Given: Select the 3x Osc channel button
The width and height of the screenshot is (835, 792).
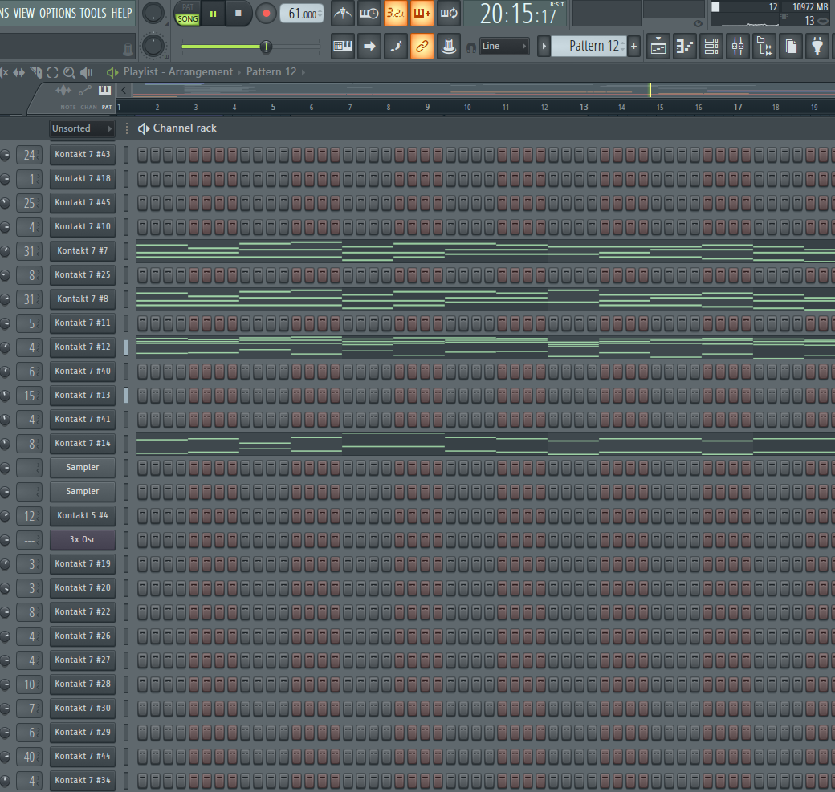Looking at the screenshot, I should [x=83, y=539].
